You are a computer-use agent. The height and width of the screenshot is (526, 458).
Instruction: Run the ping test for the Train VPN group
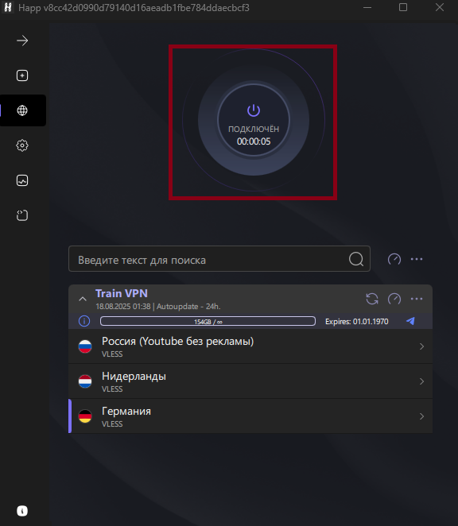pos(394,299)
